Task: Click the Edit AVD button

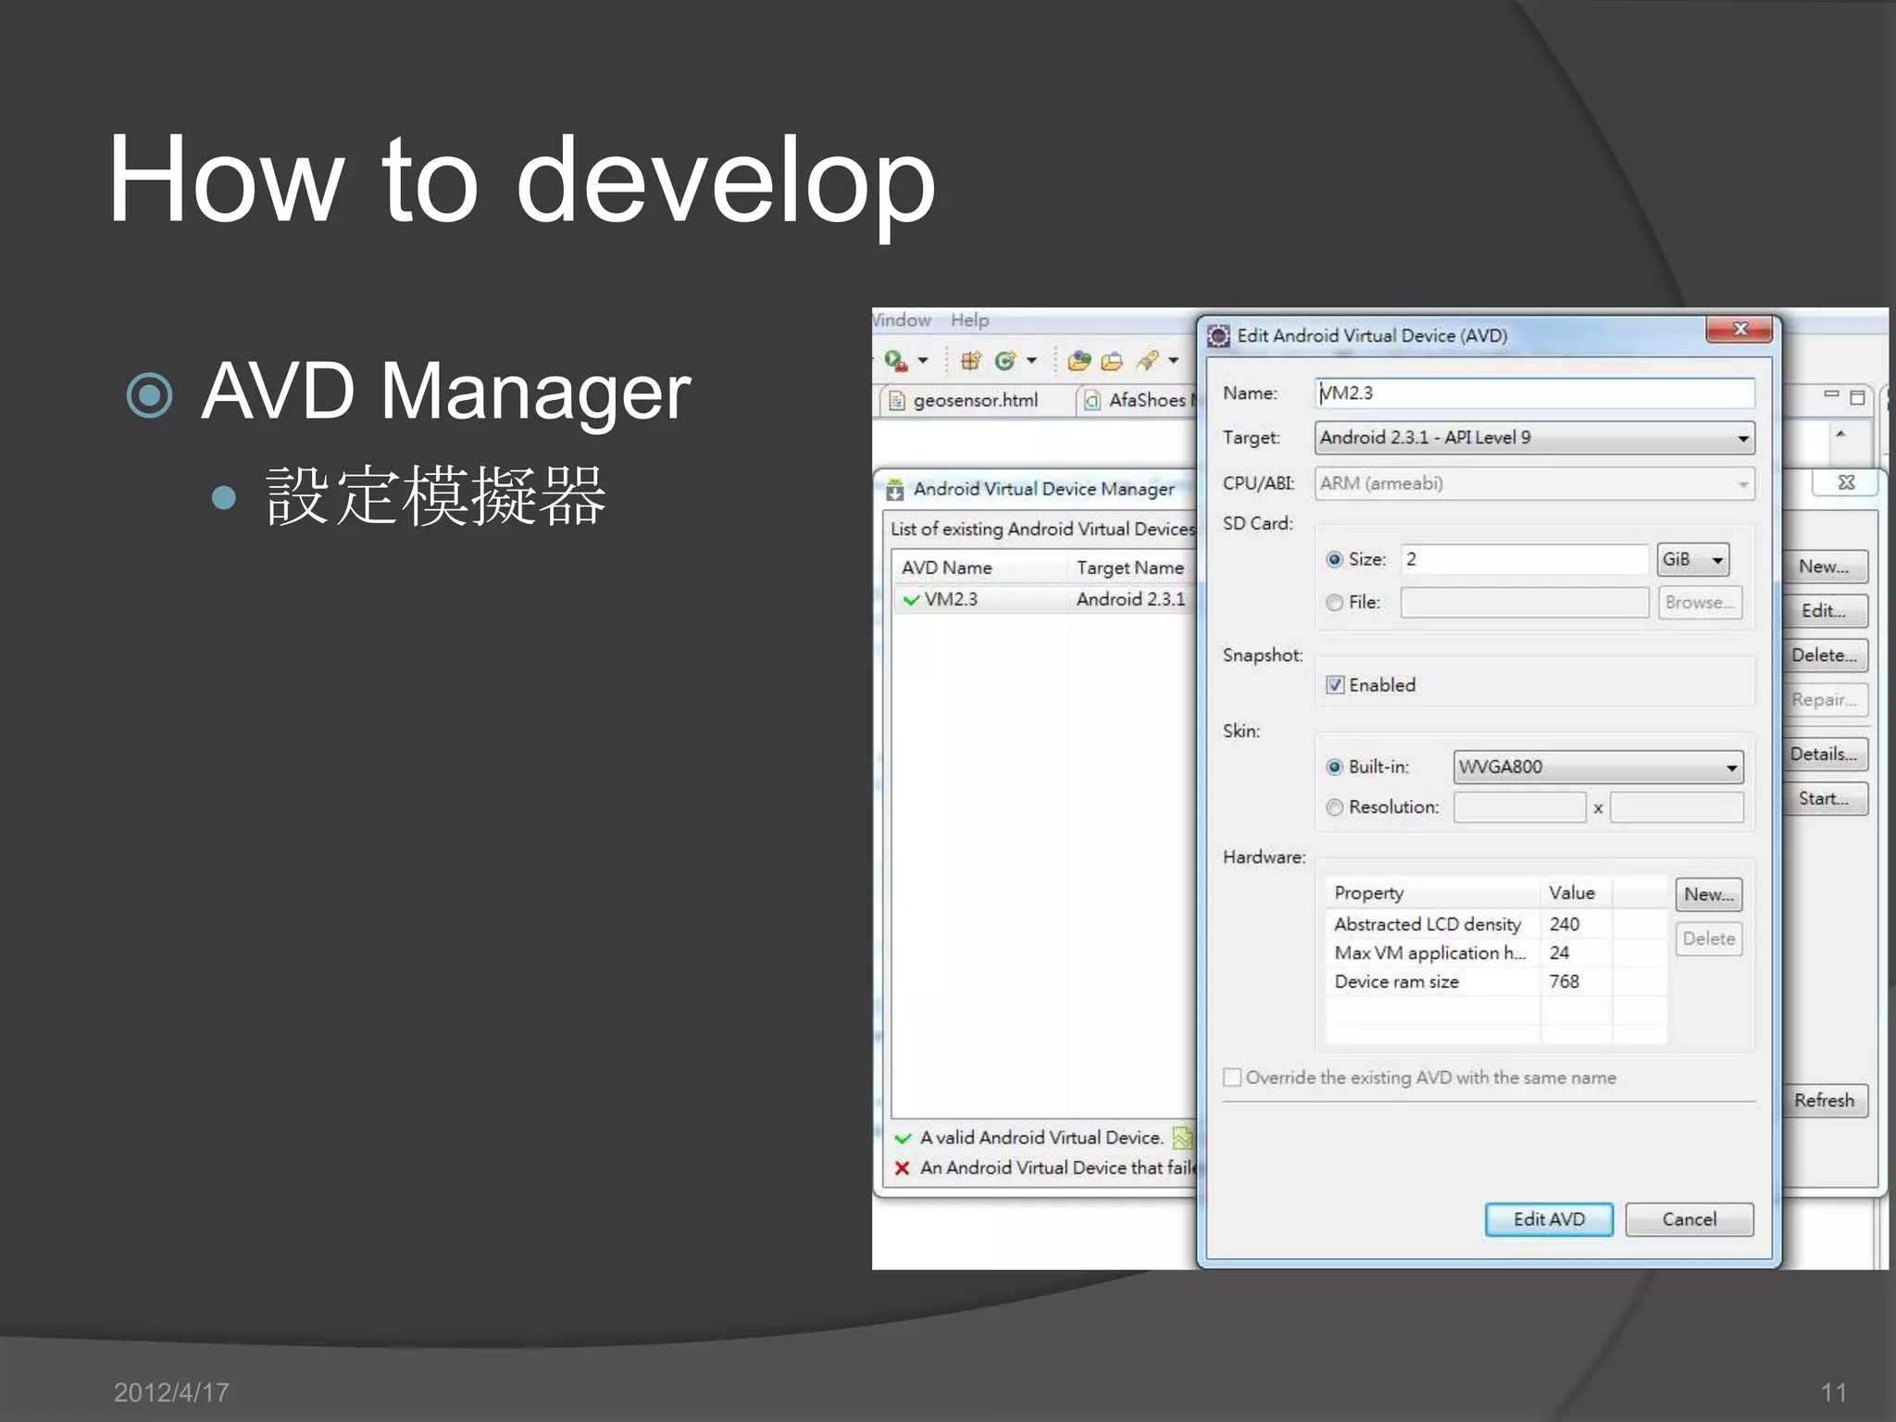Action: click(x=1549, y=1219)
